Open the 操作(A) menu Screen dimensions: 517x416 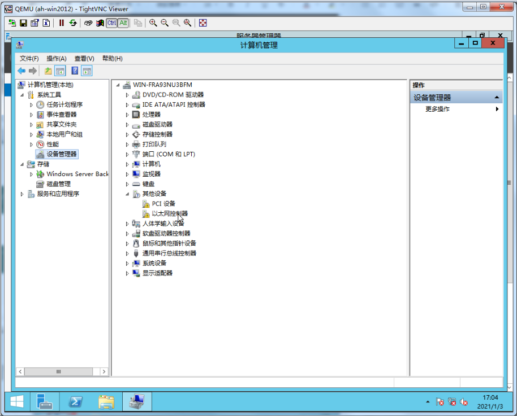point(57,59)
